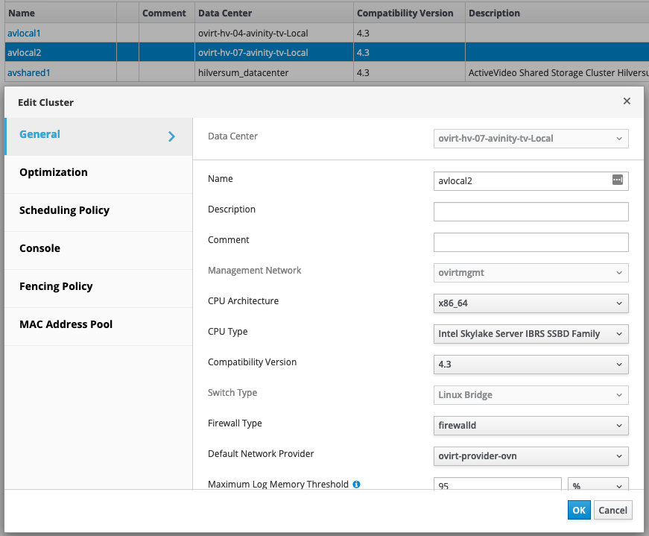
Task: Click the Cancel button
Action: point(612,511)
